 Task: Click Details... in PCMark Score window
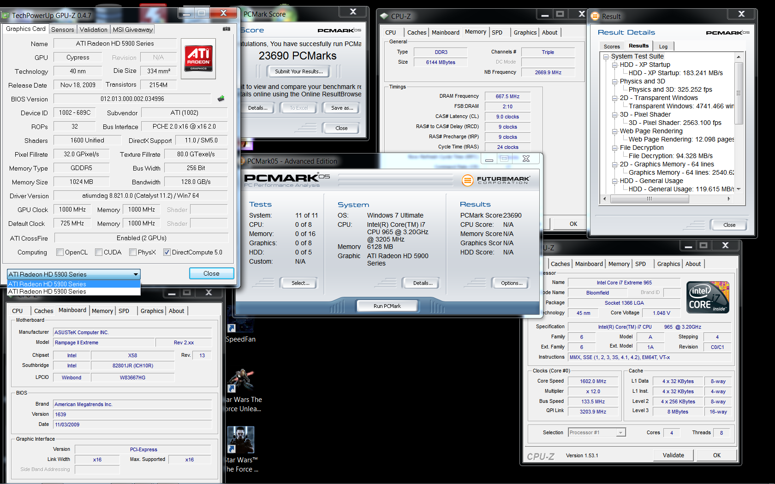point(257,108)
